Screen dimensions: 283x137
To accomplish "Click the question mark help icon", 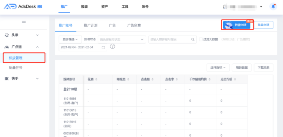I will click(x=112, y=46).
